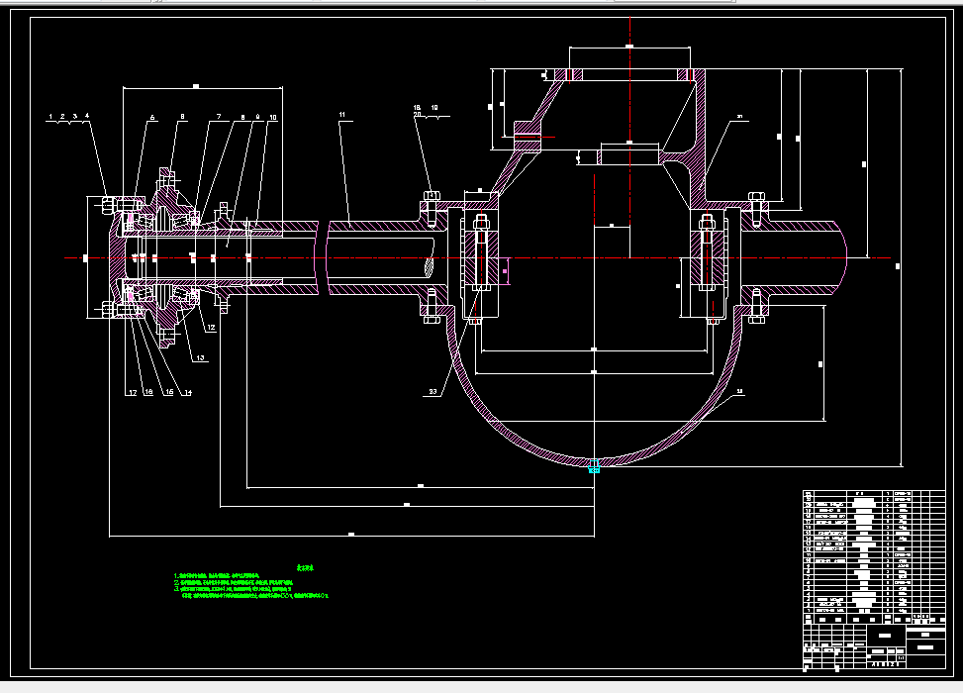Select the part balloon number 18

pyautogui.click(x=417, y=108)
